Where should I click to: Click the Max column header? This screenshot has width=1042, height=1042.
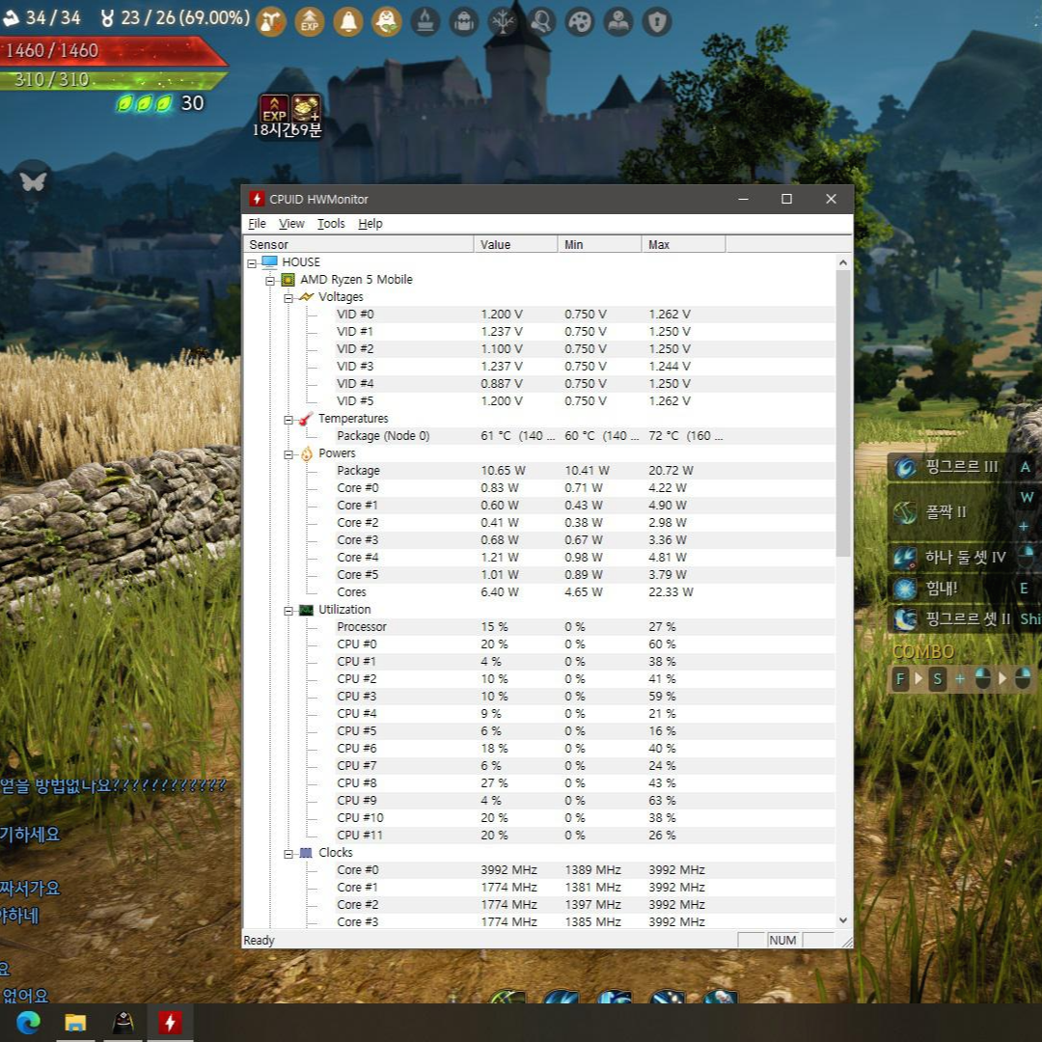[683, 244]
